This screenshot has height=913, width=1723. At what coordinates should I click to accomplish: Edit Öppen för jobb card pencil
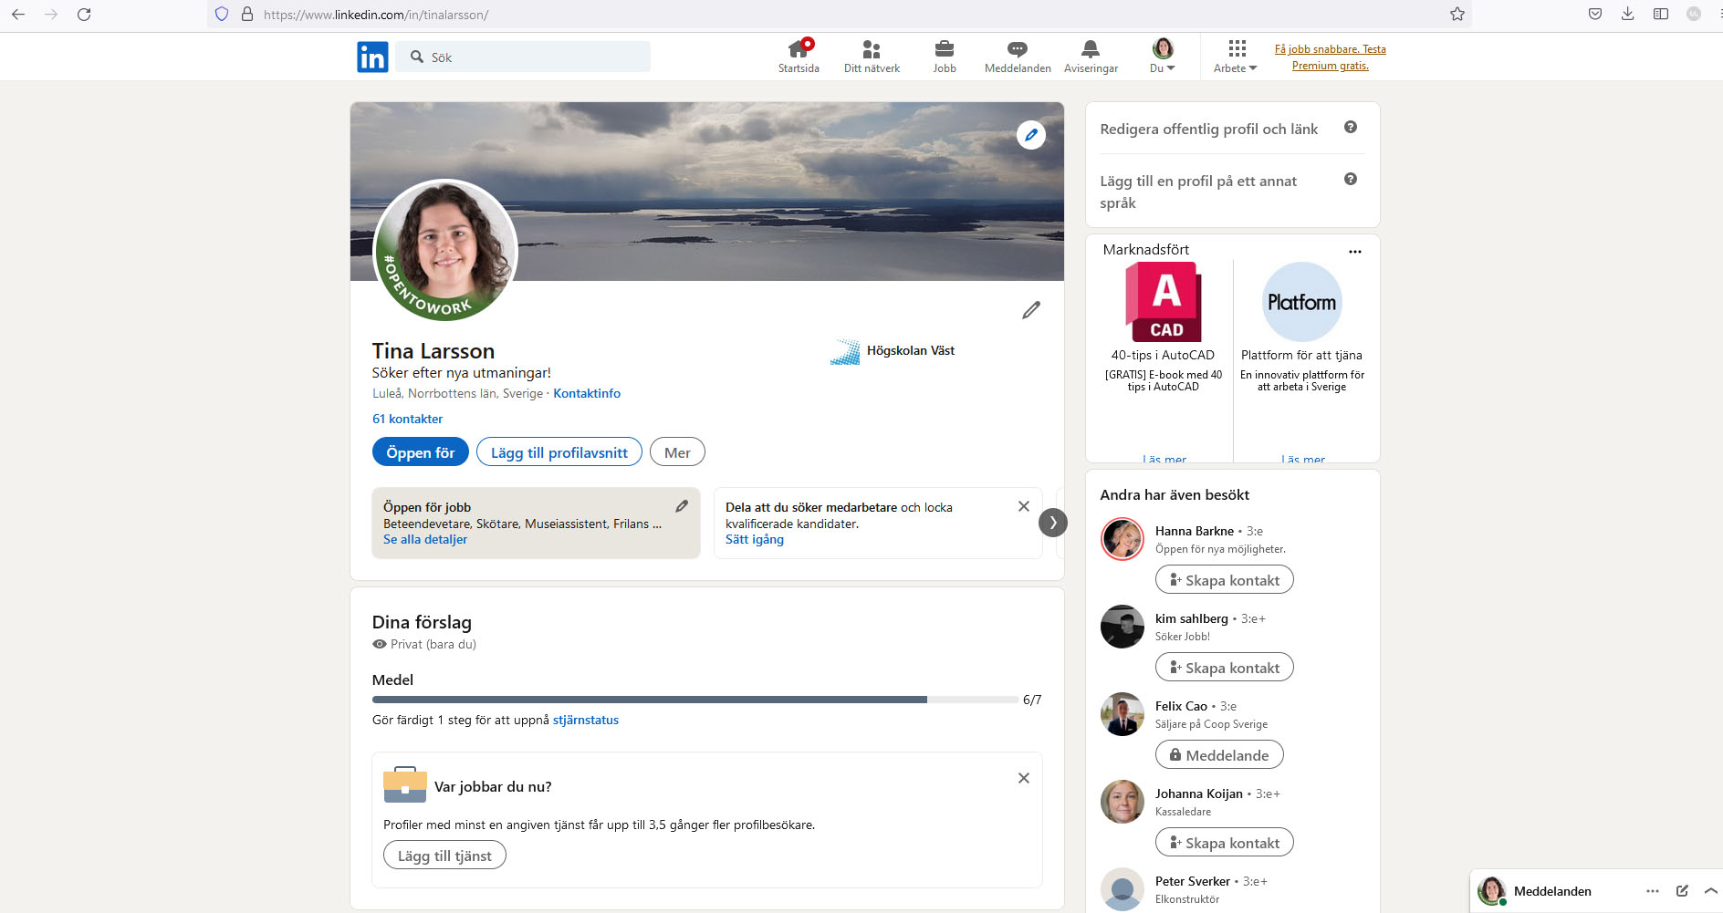[x=682, y=506]
